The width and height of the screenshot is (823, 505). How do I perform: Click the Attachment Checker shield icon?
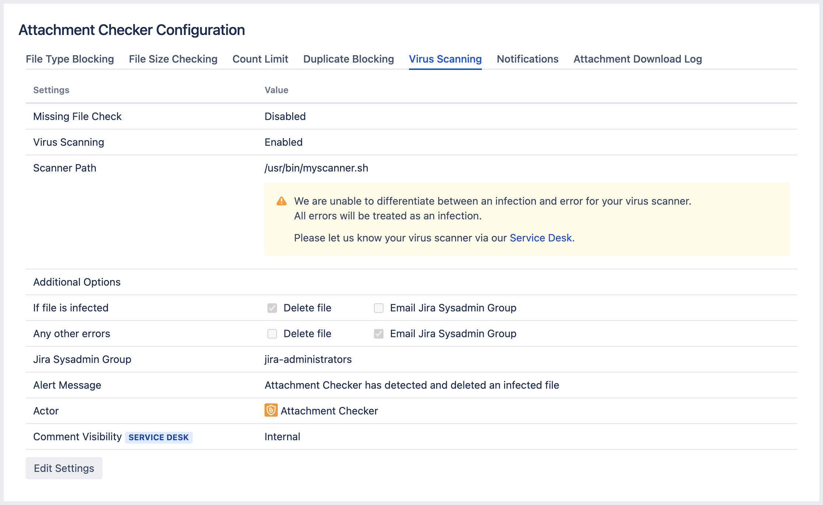(271, 410)
